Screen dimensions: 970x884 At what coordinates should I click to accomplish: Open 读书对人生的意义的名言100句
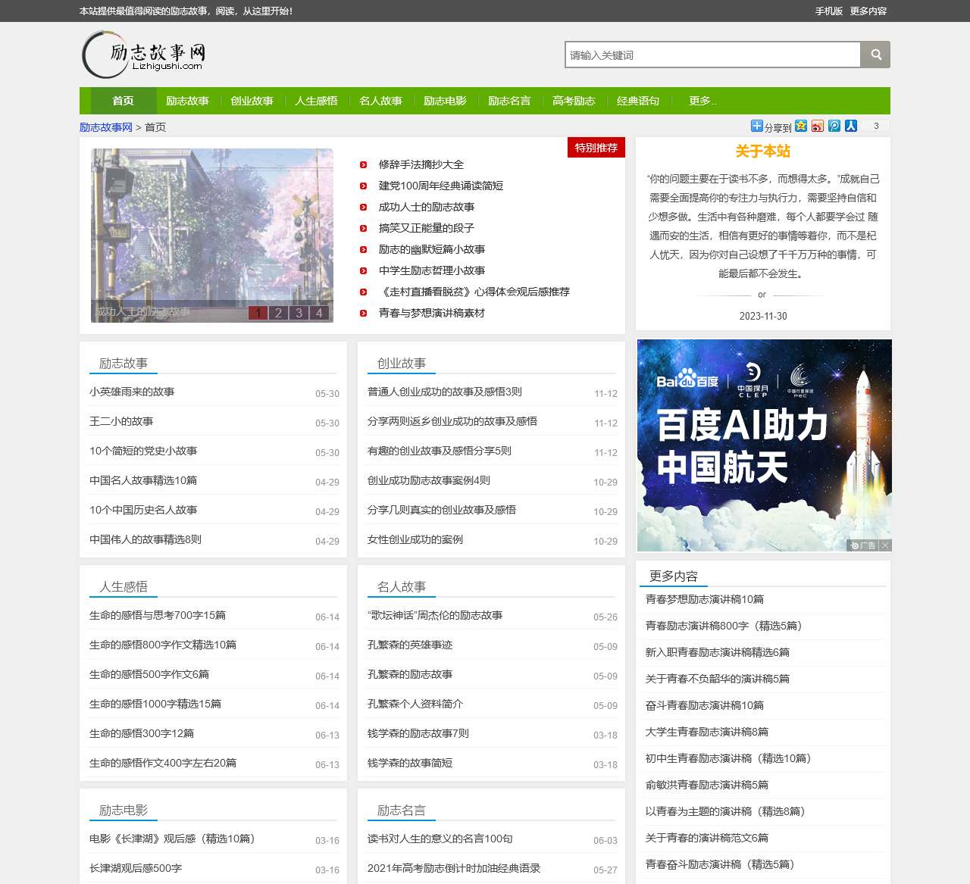pos(440,839)
